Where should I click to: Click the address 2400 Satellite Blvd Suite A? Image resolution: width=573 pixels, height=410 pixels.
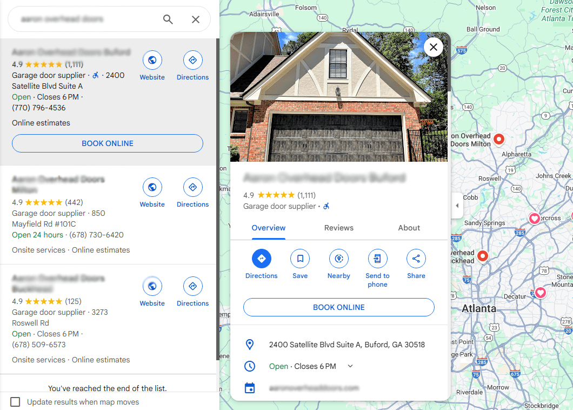(347, 345)
